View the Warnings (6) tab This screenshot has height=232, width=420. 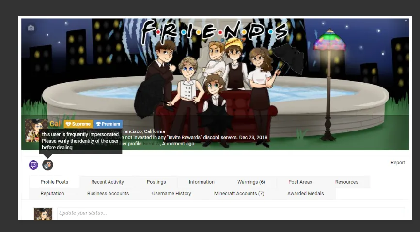(251, 182)
